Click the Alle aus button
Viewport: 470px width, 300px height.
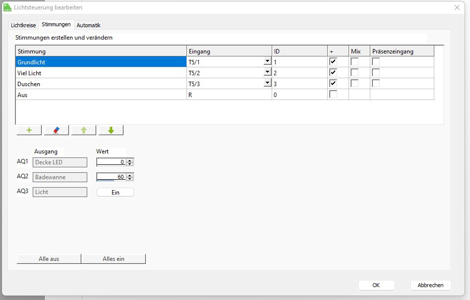point(49,259)
